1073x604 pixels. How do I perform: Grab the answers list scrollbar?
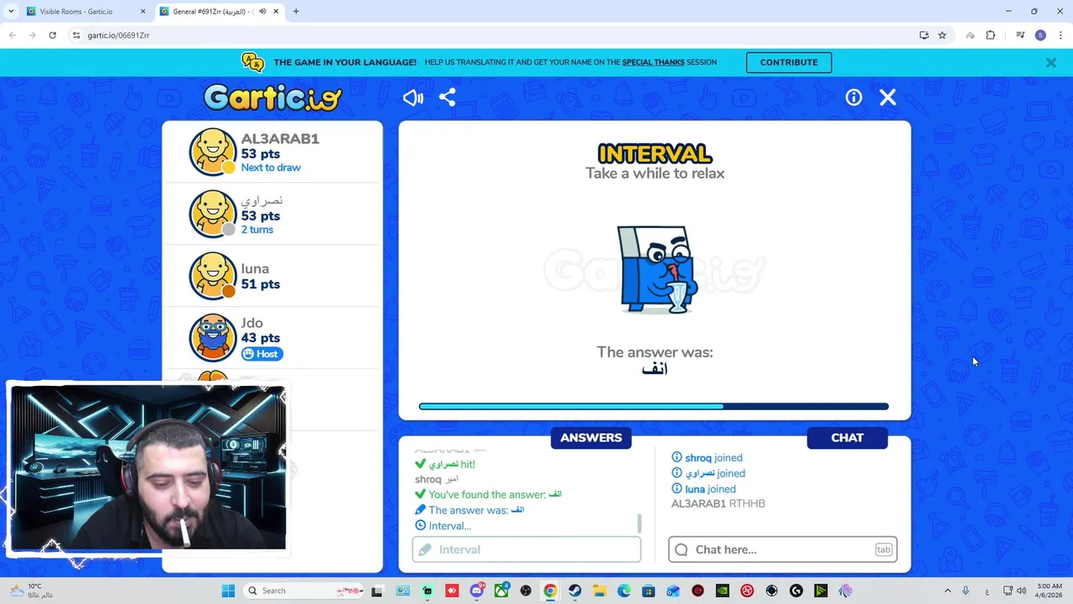pos(640,523)
